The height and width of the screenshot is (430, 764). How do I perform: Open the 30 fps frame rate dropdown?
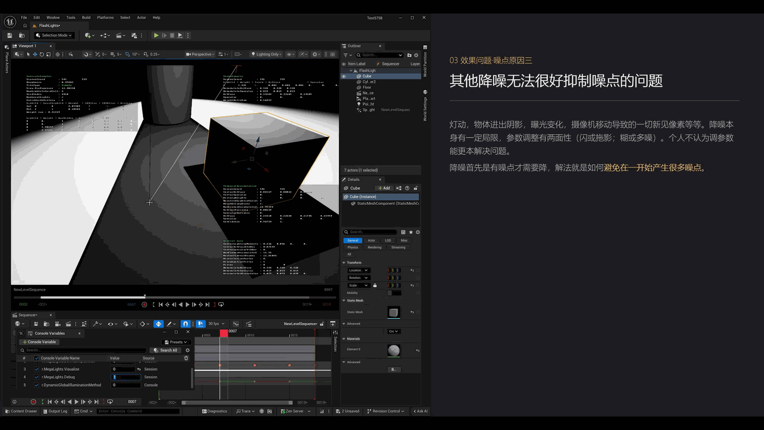(216, 324)
